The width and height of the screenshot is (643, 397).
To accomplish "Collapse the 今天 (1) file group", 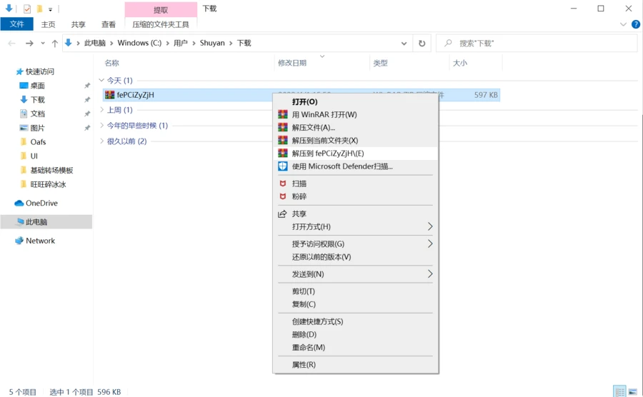I will pos(101,81).
